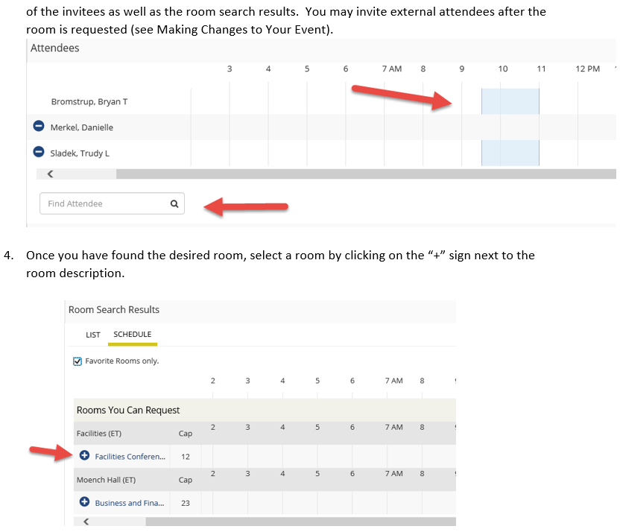This screenshot has width=620, height=532.
Task: Open the Business and Fina... room link
Action: [x=130, y=503]
